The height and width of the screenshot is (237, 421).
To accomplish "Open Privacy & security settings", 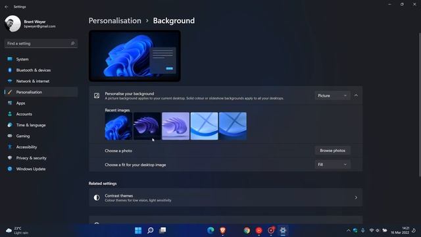I will click(x=41, y=158).
